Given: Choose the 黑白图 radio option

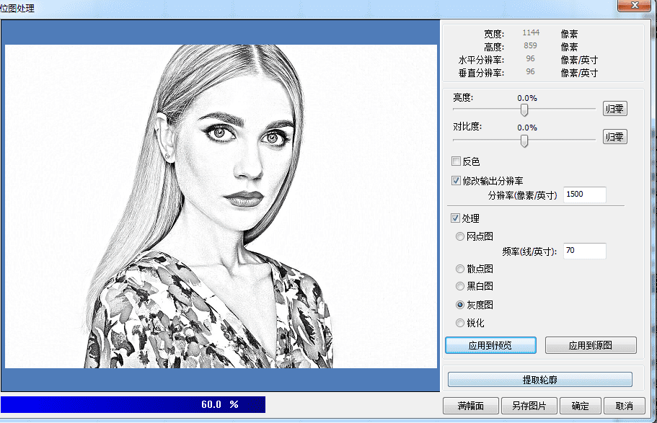Looking at the screenshot, I should [459, 286].
